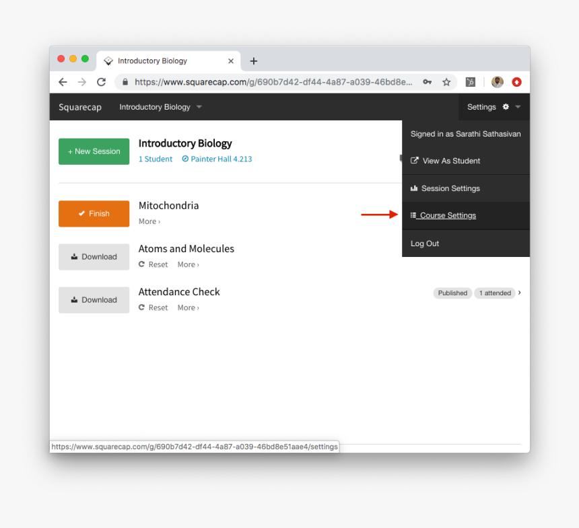Open the Chrome profile avatar
This screenshot has width=579, height=528.
[497, 82]
